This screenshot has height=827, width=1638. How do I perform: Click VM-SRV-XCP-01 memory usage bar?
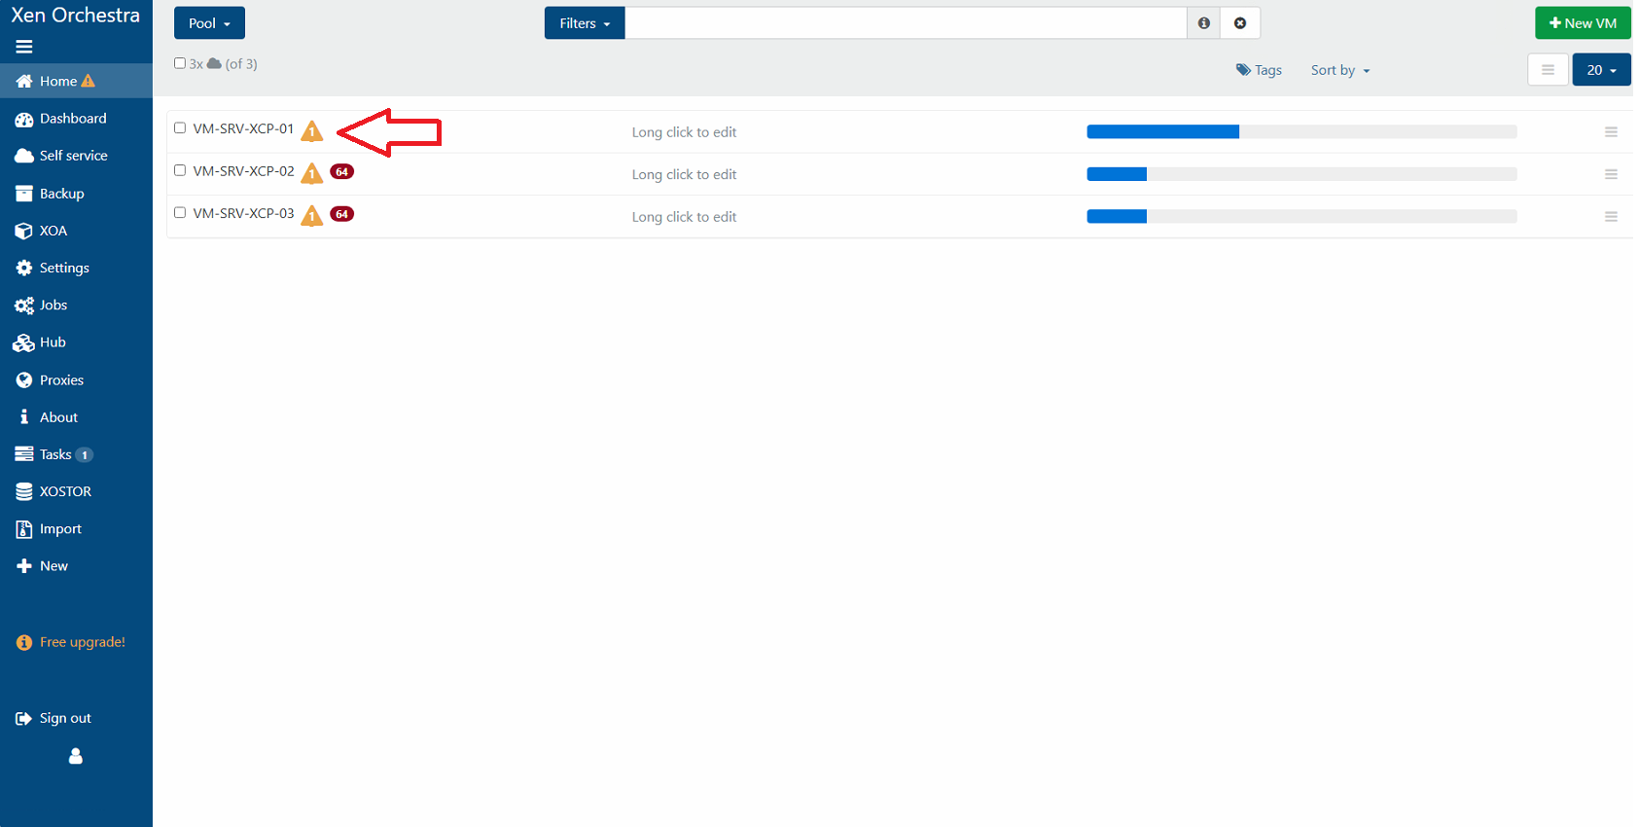pyautogui.click(x=1301, y=131)
